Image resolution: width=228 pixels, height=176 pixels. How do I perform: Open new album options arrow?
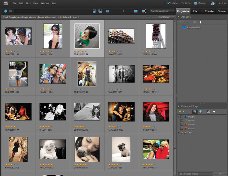[x=183, y=22]
